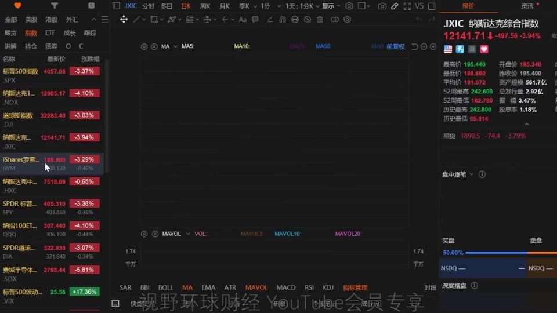
Task: Switch to 月K monthly chart
Action: pyautogui.click(x=225, y=6)
